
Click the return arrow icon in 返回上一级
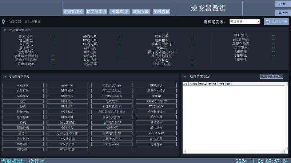[x=267, y=22]
